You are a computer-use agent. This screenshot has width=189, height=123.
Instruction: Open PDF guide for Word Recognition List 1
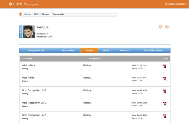click(165, 91)
